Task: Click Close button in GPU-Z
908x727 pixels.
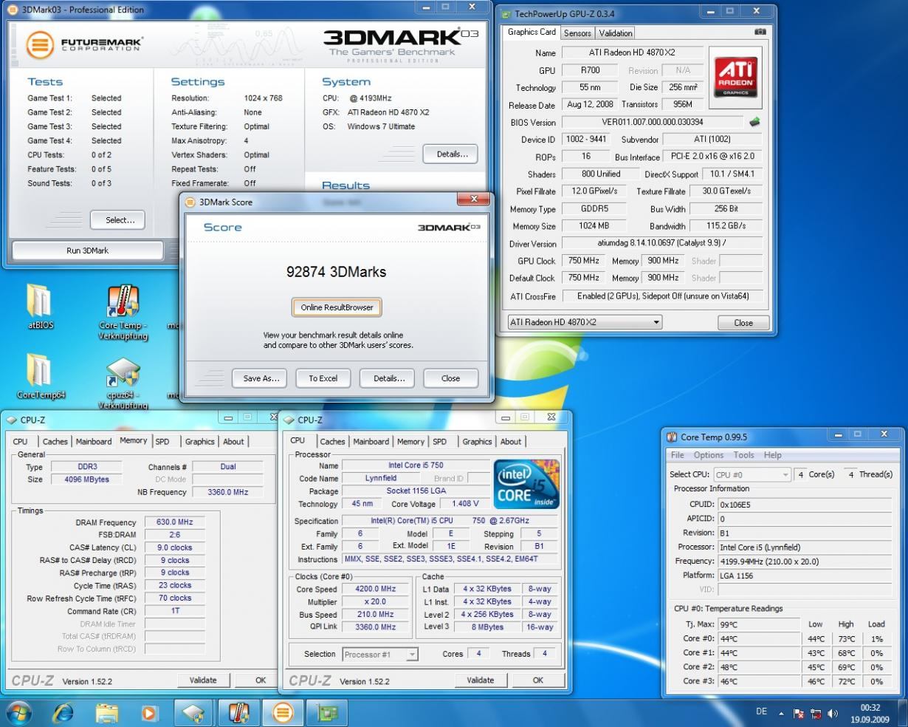Action: pos(743,323)
